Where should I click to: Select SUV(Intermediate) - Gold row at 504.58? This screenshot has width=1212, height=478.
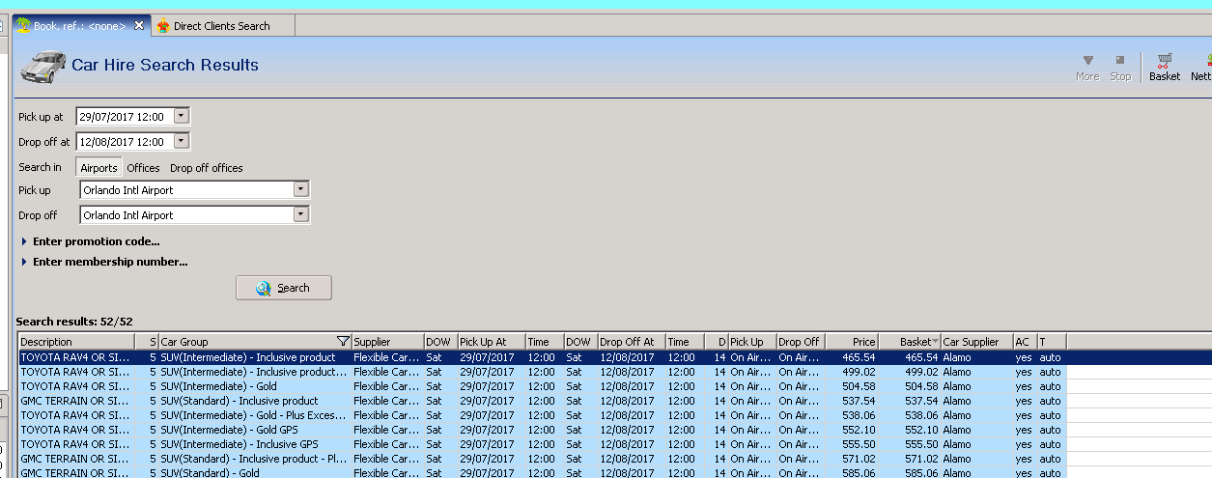tap(541, 386)
